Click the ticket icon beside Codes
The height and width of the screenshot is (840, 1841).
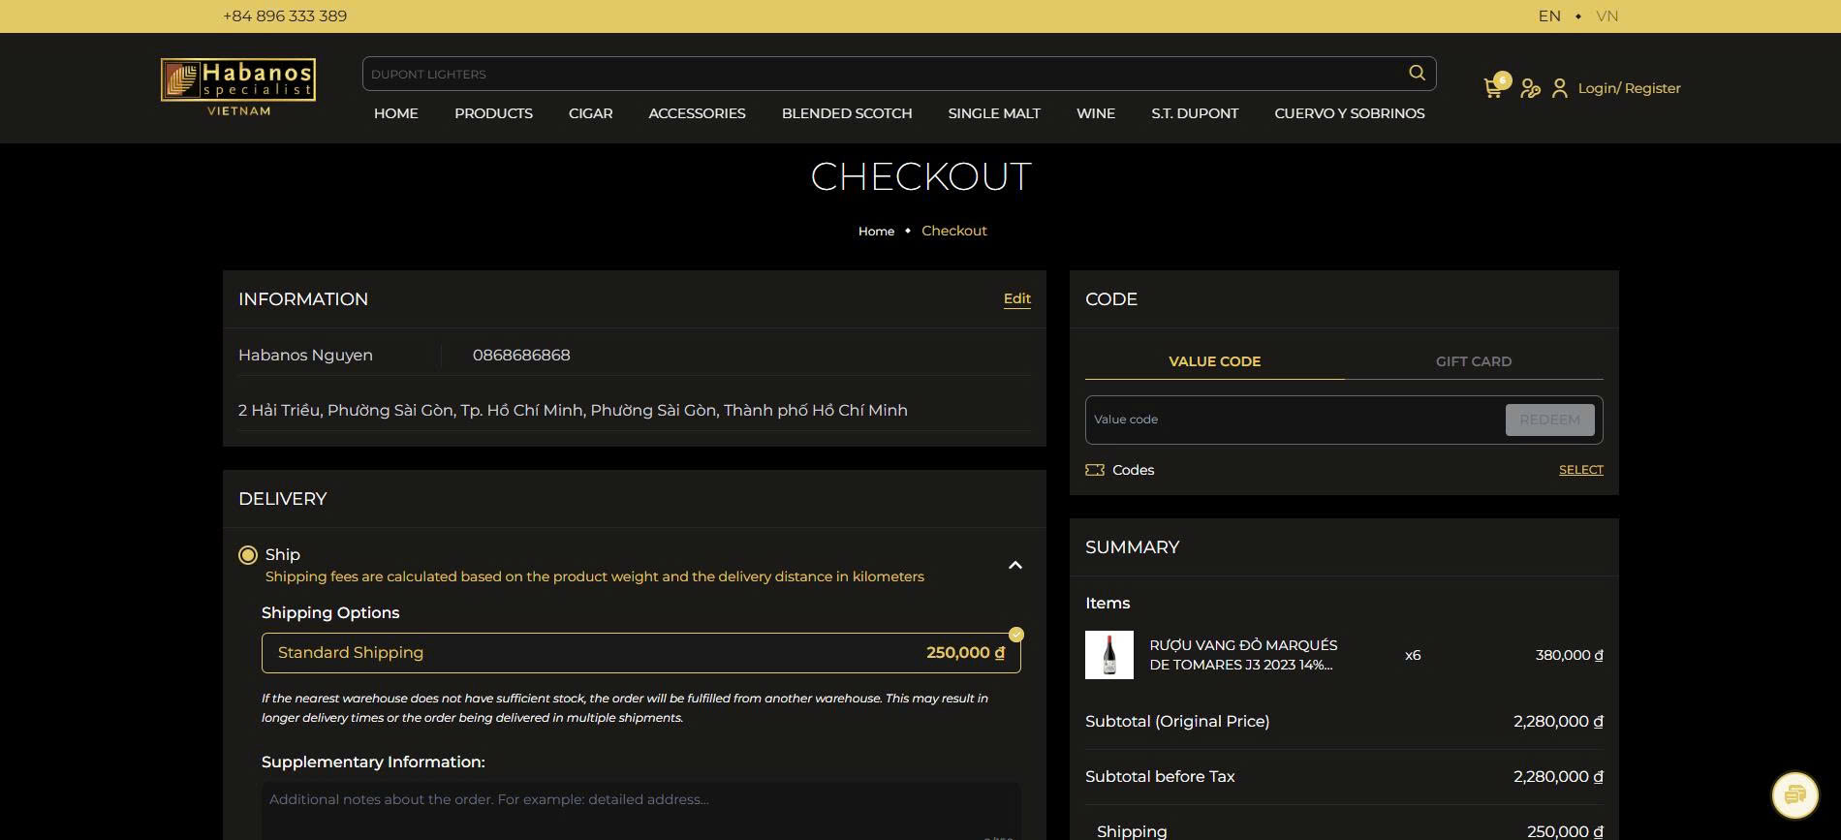tap(1095, 470)
